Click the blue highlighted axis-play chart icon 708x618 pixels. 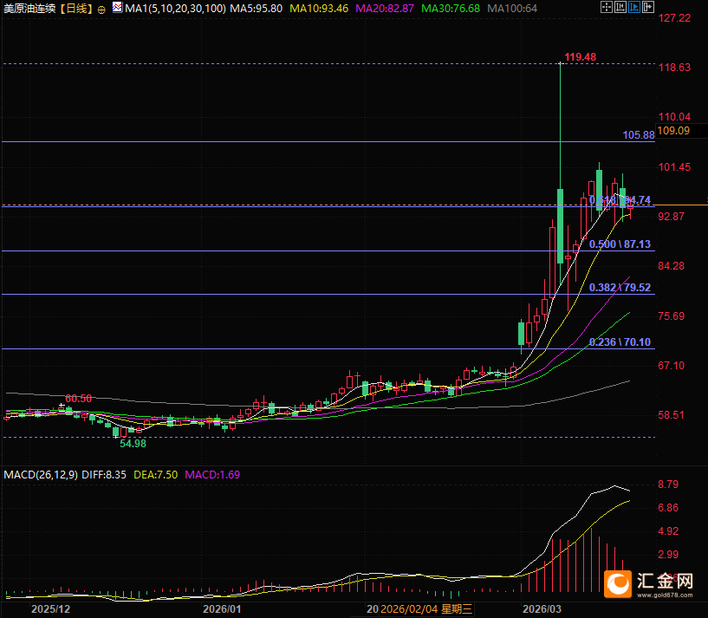click(x=634, y=7)
